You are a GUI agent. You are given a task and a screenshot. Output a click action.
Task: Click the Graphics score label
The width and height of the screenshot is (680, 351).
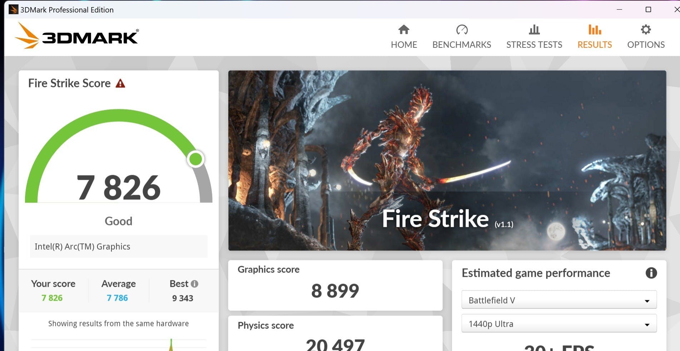click(268, 269)
